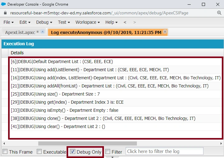Minimize the Developer Console window
This screenshot has width=224, height=158.
189,4
